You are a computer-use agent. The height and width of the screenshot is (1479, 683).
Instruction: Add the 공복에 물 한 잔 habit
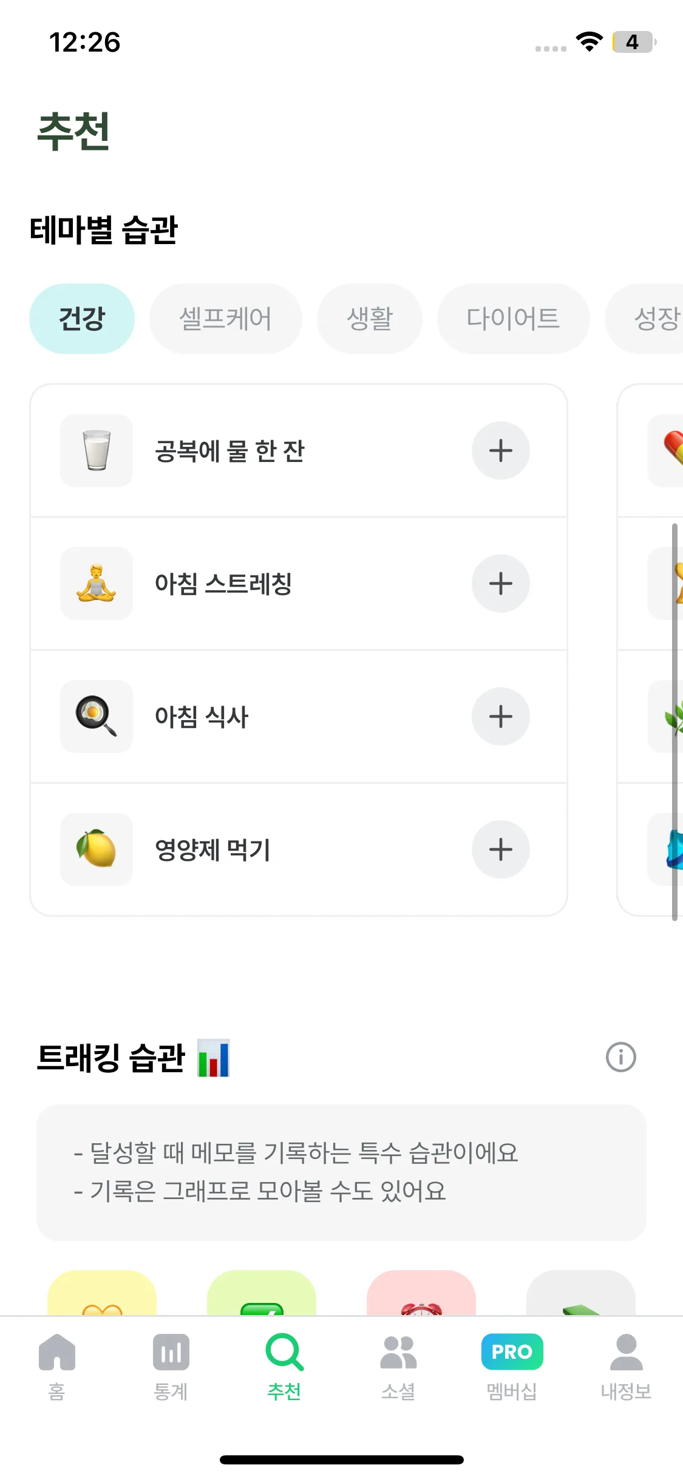point(500,450)
